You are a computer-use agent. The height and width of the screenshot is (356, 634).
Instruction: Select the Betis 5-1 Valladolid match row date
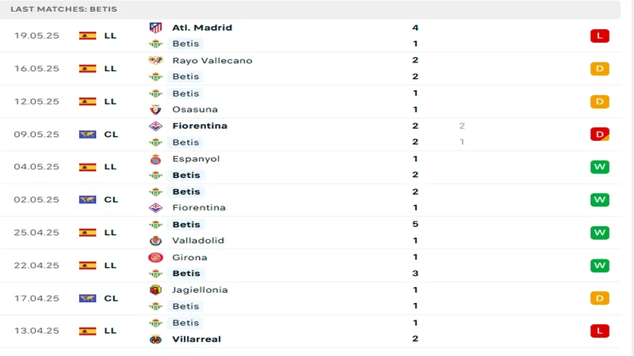click(x=36, y=233)
